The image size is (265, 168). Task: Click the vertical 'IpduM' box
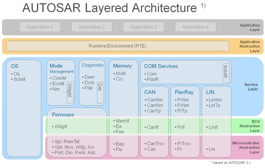(226, 73)
